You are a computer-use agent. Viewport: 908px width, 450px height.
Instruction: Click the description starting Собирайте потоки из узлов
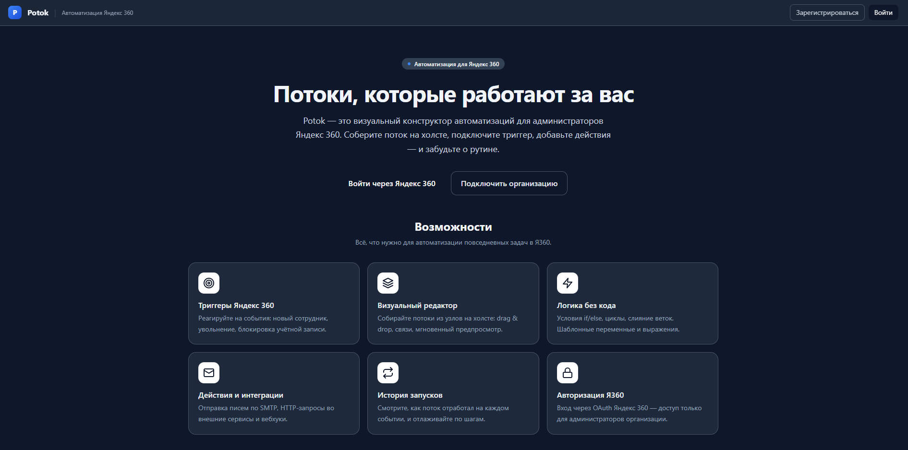[448, 324]
